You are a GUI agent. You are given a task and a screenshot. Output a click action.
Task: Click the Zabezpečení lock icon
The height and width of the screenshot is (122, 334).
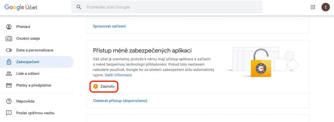coord(9,62)
